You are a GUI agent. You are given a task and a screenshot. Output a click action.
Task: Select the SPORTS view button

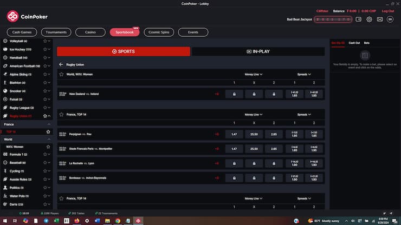[x=124, y=51]
